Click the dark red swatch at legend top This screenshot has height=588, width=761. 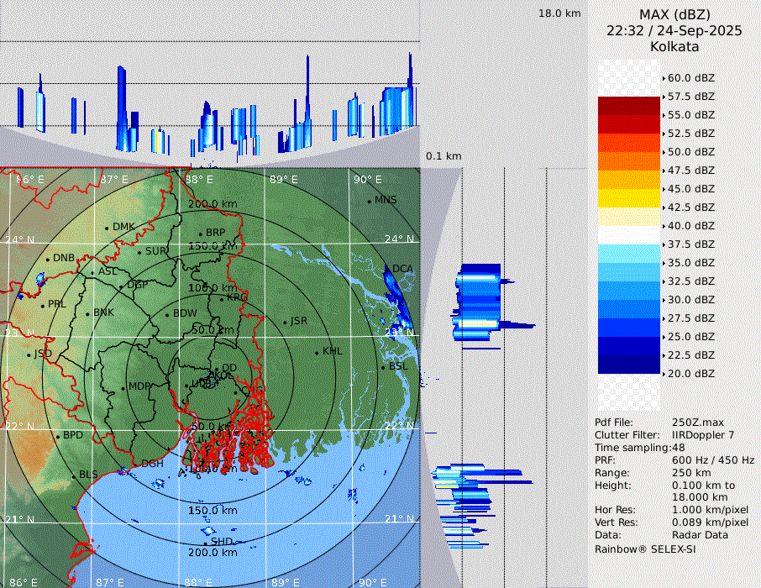tap(629, 106)
